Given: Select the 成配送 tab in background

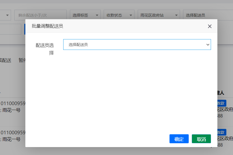Looking at the screenshot, I should click(x=6, y=60).
